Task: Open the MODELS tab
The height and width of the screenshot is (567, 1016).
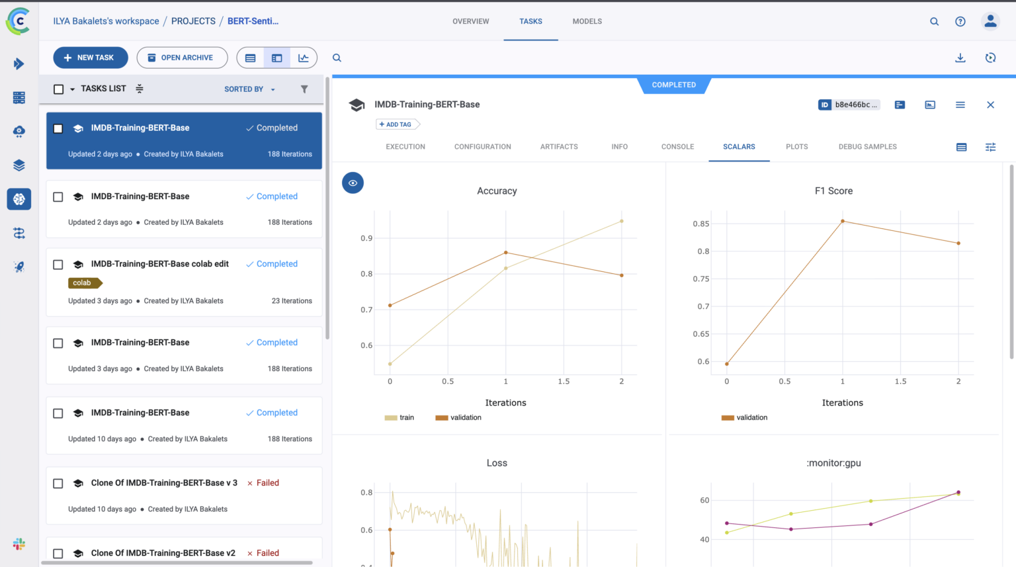Action: coord(587,21)
